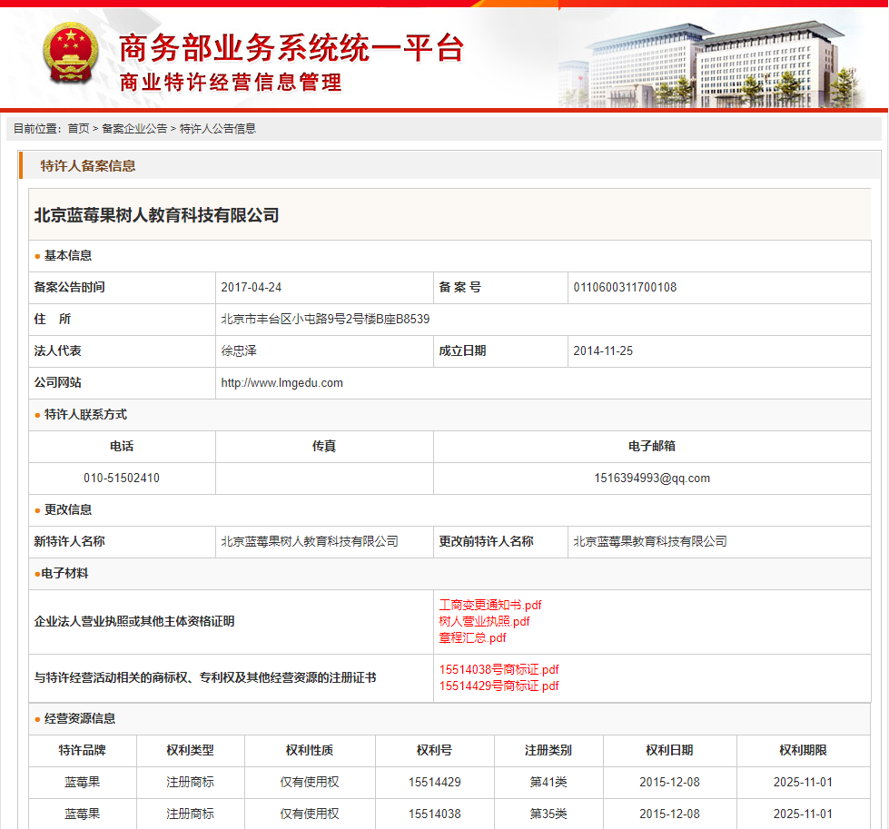Viewport: 889px width, 829px height.
Task: Select legal representative name 徐忠泽
Action: [x=239, y=351]
